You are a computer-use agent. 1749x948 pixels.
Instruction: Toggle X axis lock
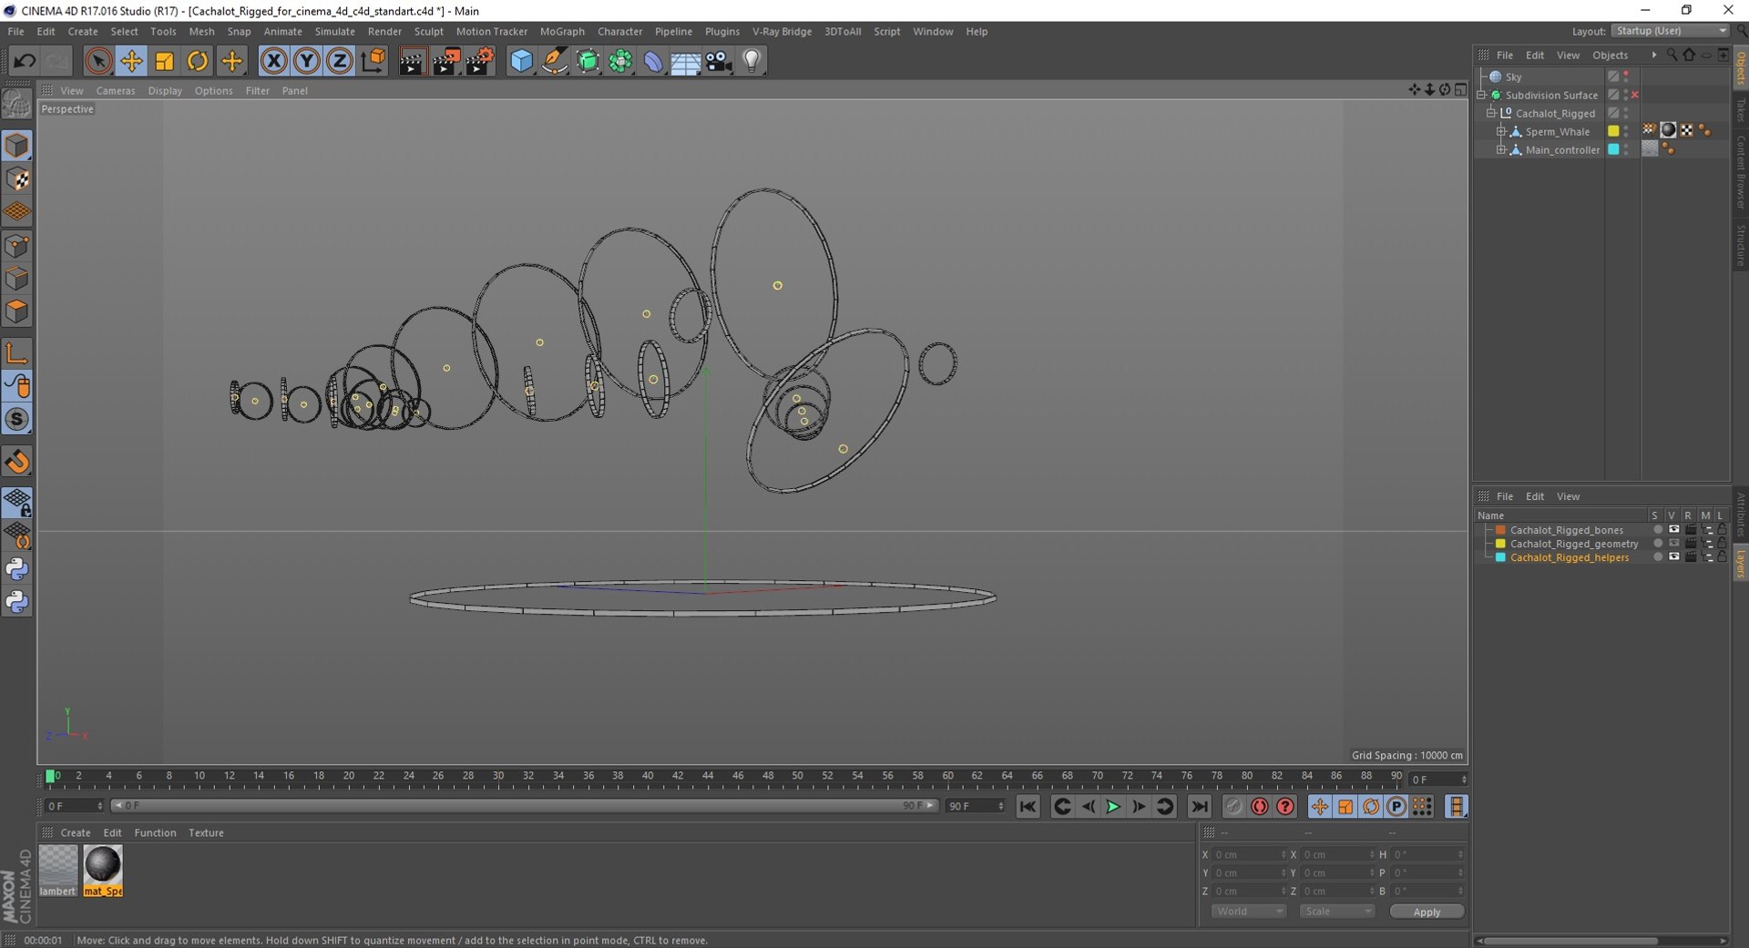273,61
